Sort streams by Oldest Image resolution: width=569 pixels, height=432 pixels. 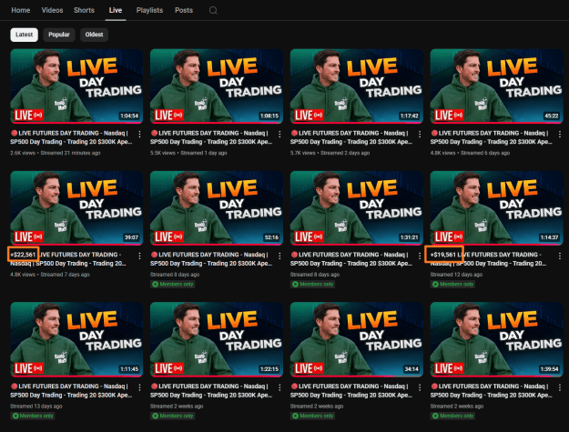coord(95,35)
